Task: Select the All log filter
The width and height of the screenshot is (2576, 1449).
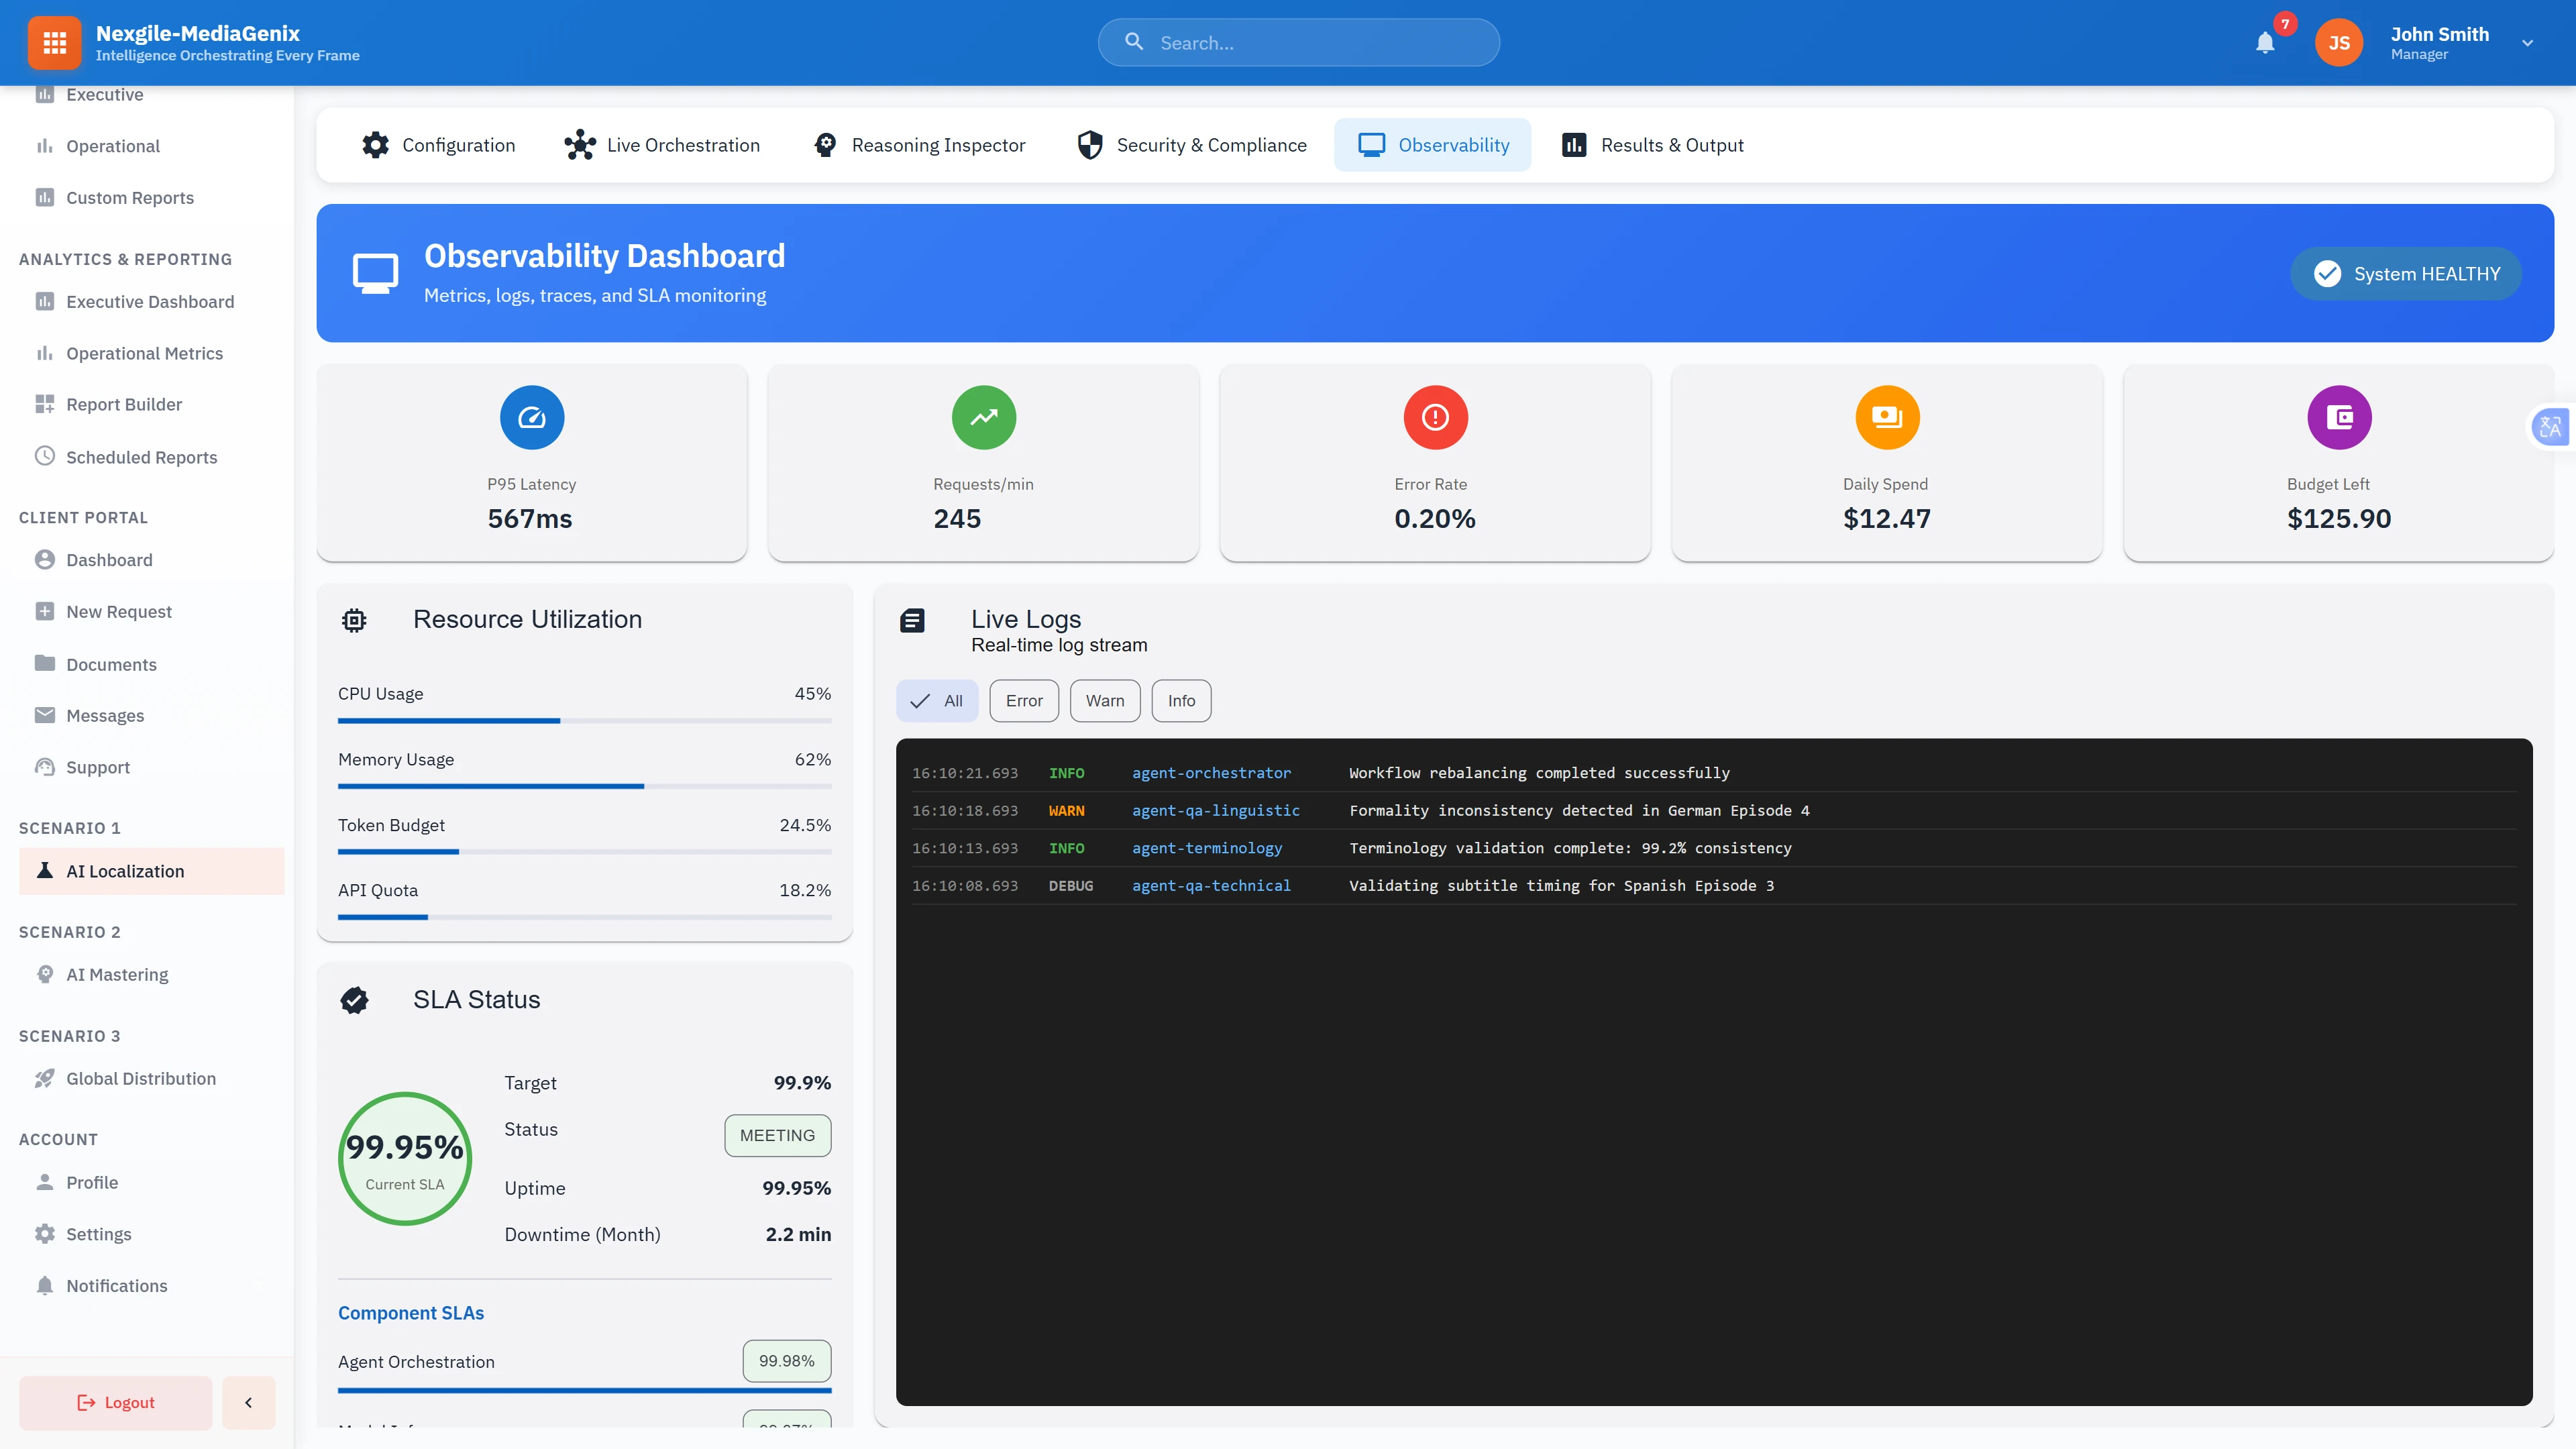Action: pos(937,700)
